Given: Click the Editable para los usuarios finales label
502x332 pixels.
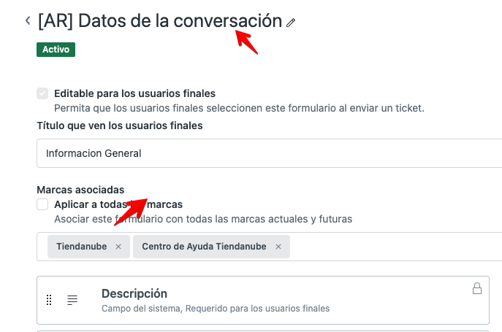Looking at the screenshot, I should tap(134, 93).
